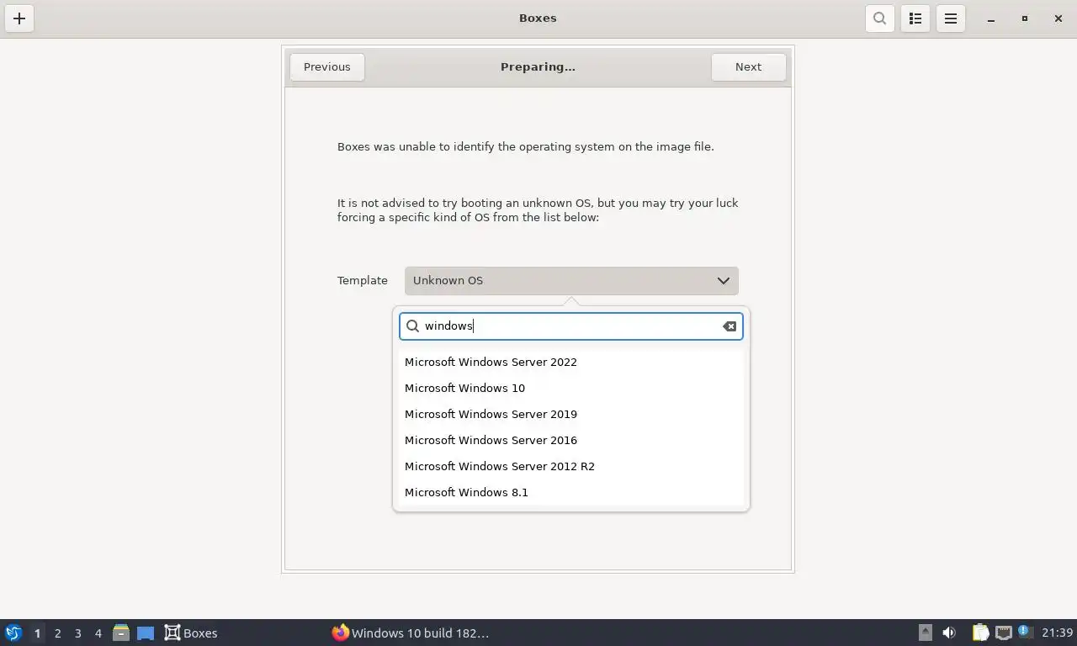Clear the search field with backspace icon
The image size is (1077, 646).
pyautogui.click(x=729, y=326)
